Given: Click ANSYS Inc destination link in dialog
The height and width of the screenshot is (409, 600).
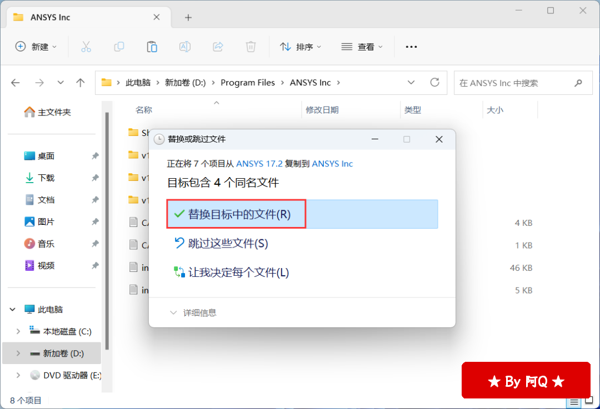Looking at the screenshot, I should [332, 164].
